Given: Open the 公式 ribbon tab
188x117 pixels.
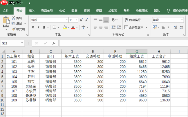Looking at the screenshot, I should tap(62, 11).
